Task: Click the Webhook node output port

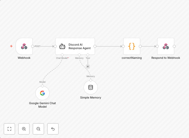Action: [32, 46]
